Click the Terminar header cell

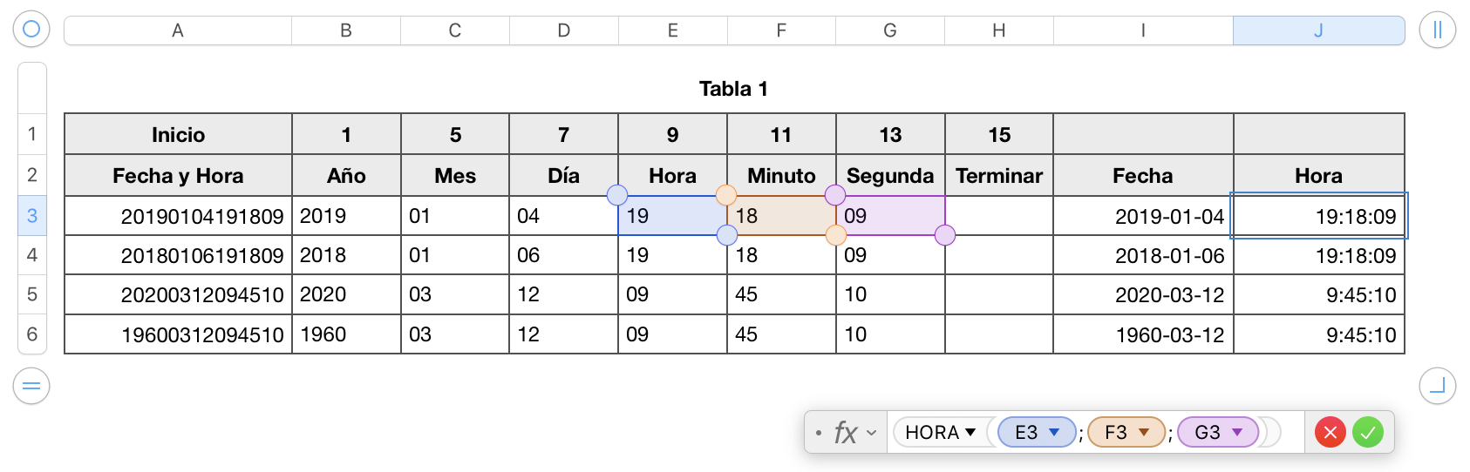point(999,176)
